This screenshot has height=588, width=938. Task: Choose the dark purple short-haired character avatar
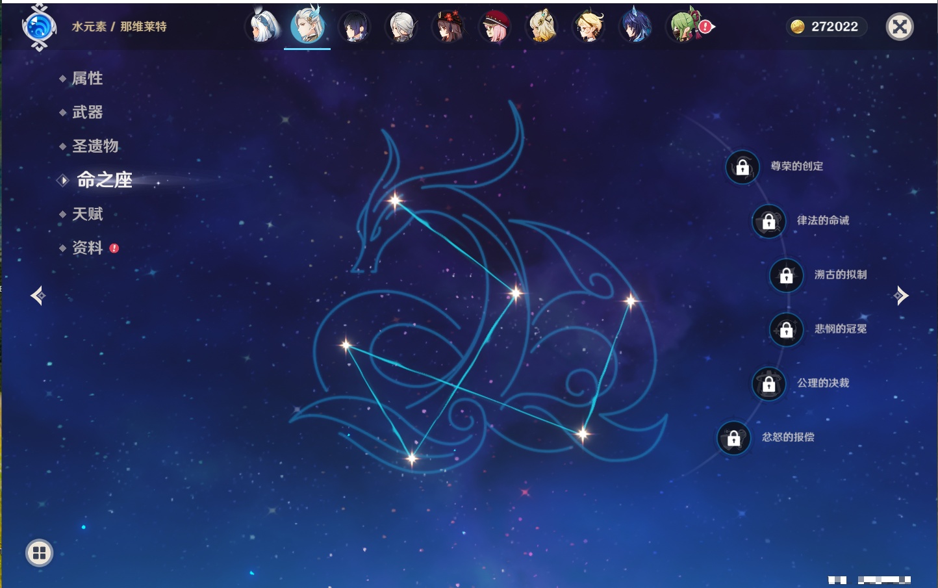(x=355, y=27)
